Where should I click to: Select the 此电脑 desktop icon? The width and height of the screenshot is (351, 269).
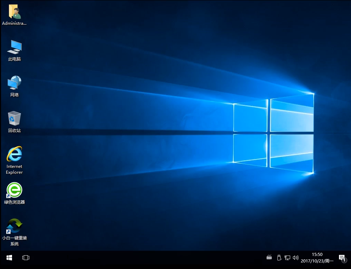pos(14,51)
